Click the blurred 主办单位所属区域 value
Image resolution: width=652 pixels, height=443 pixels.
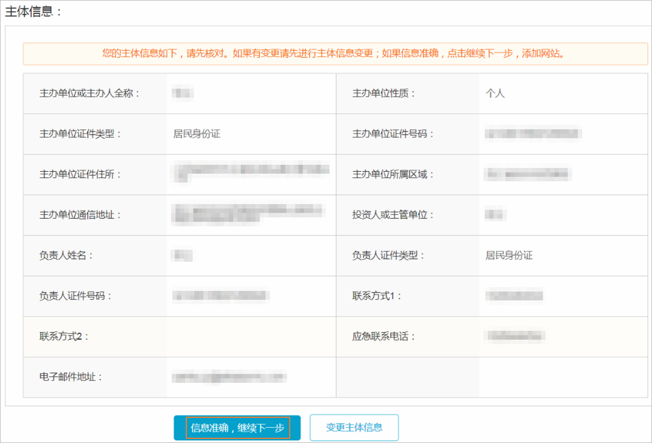(528, 174)
